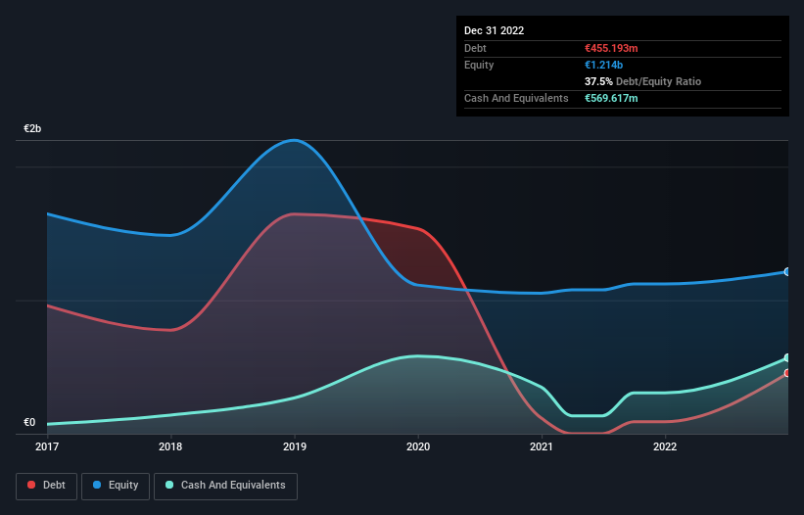Toggle the Cash And Equivalents legend button

(225, 486)
